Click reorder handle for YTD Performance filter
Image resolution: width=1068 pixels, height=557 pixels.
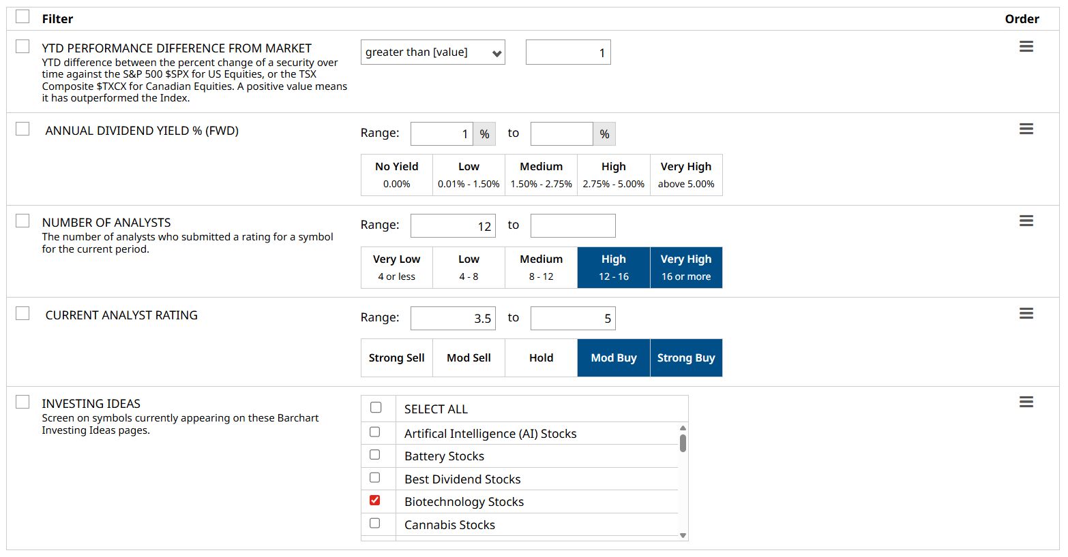[x=1026, y=47]
